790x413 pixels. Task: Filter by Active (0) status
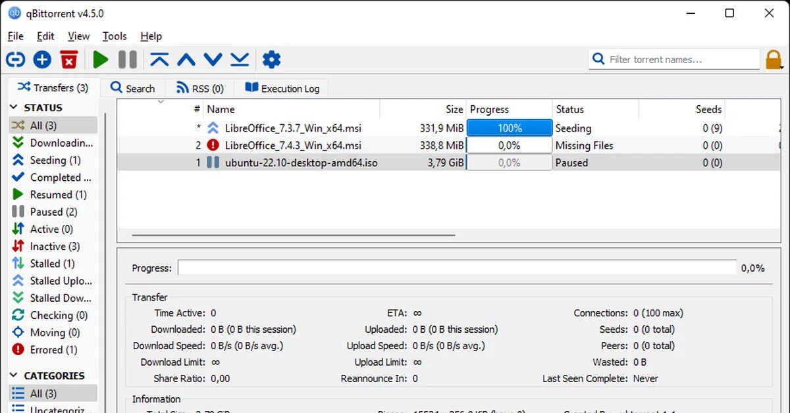[x=53, y=229]
